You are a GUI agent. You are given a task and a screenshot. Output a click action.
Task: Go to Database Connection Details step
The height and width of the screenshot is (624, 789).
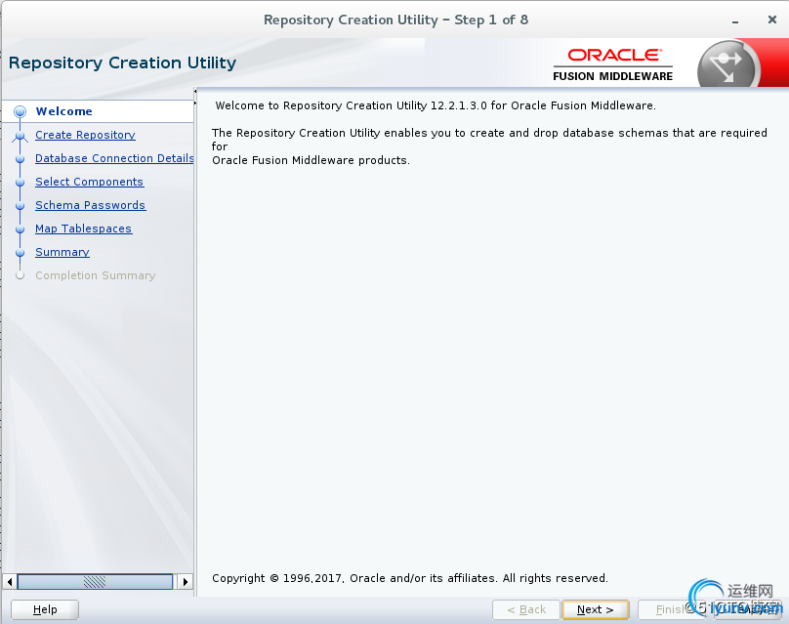coord(114,158)
